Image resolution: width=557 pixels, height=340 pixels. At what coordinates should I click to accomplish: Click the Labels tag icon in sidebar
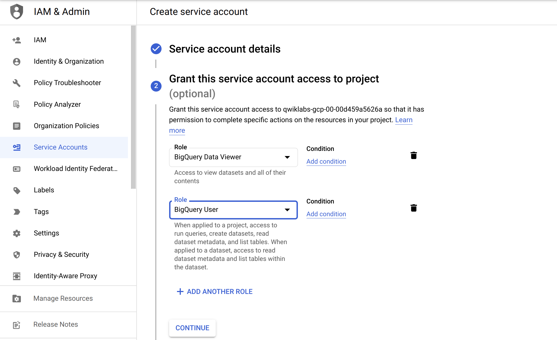click(x=16, y=190)
